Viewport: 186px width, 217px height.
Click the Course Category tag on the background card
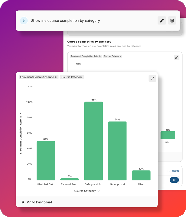(112, 56)
